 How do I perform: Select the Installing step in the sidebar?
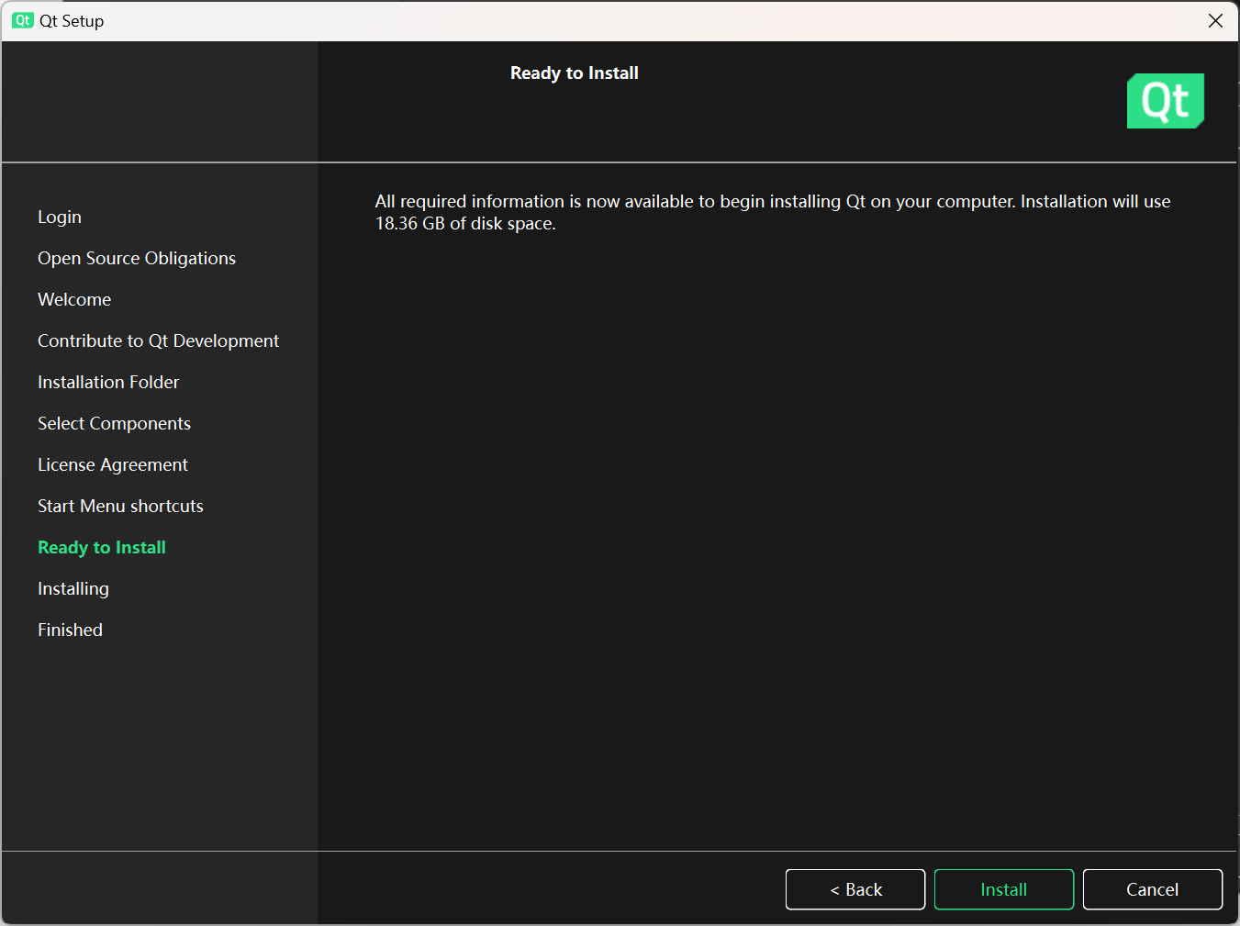[x=73, y=588]
